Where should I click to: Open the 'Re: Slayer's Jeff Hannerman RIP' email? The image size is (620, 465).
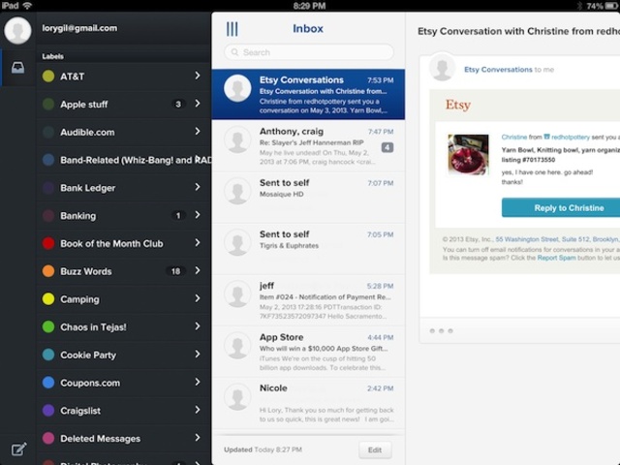[308, 145]
